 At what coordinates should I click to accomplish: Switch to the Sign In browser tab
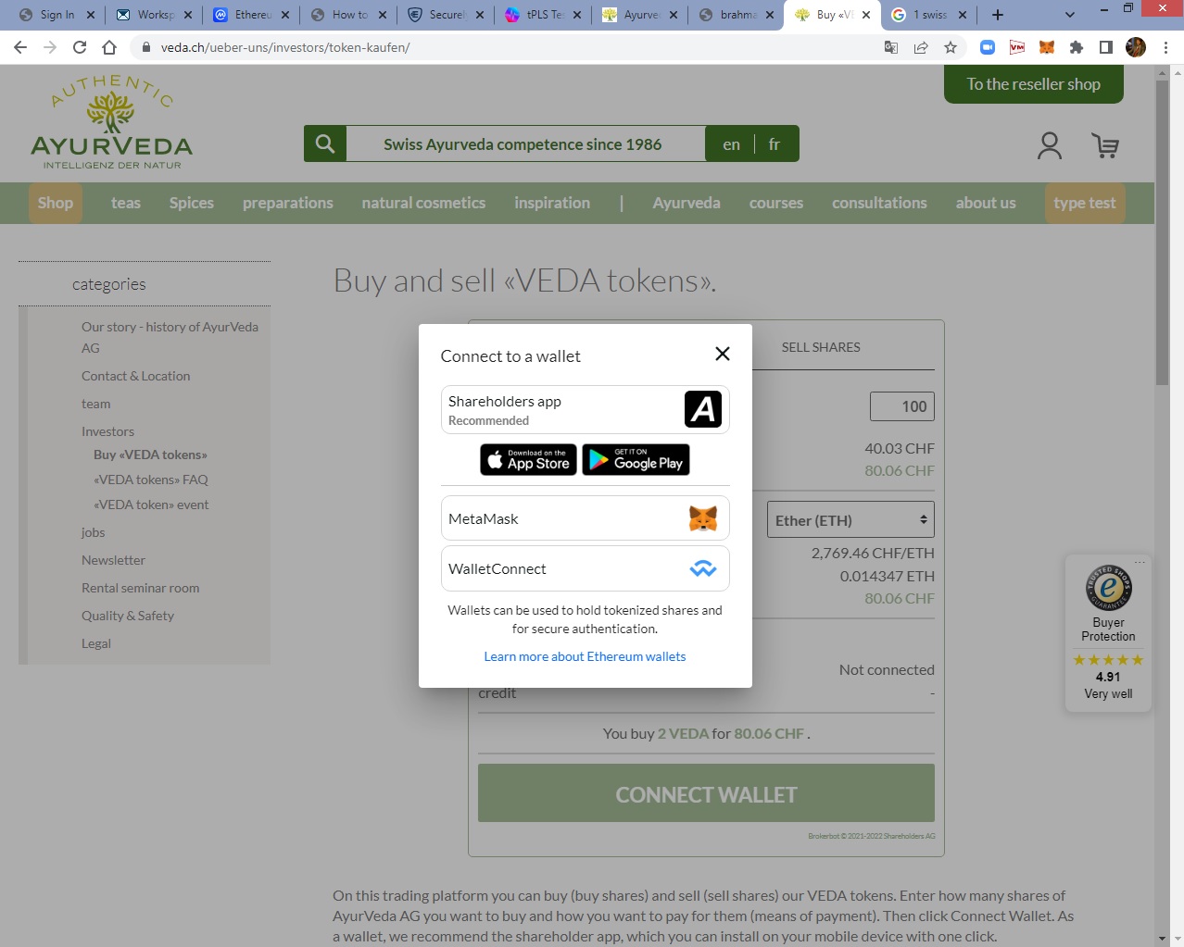tap(57, 15)
